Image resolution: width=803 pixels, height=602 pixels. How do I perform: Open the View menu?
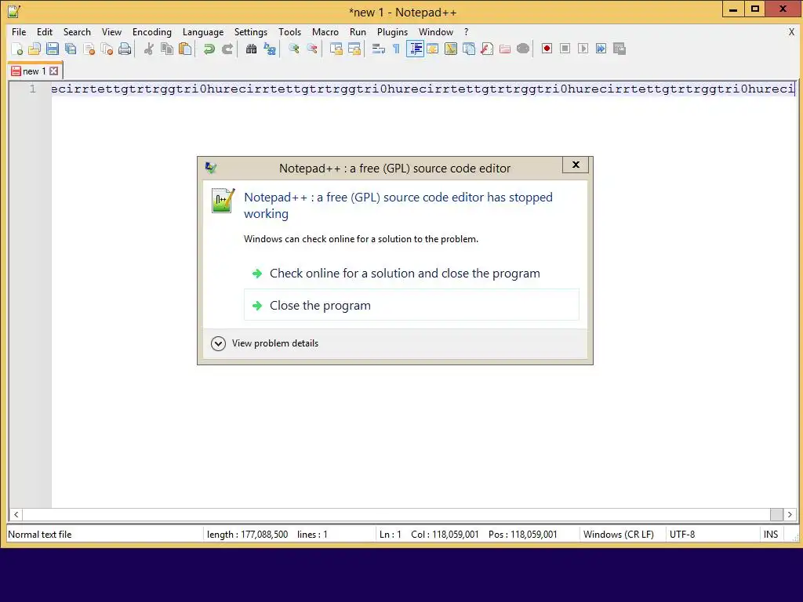(x=111, y=31)
